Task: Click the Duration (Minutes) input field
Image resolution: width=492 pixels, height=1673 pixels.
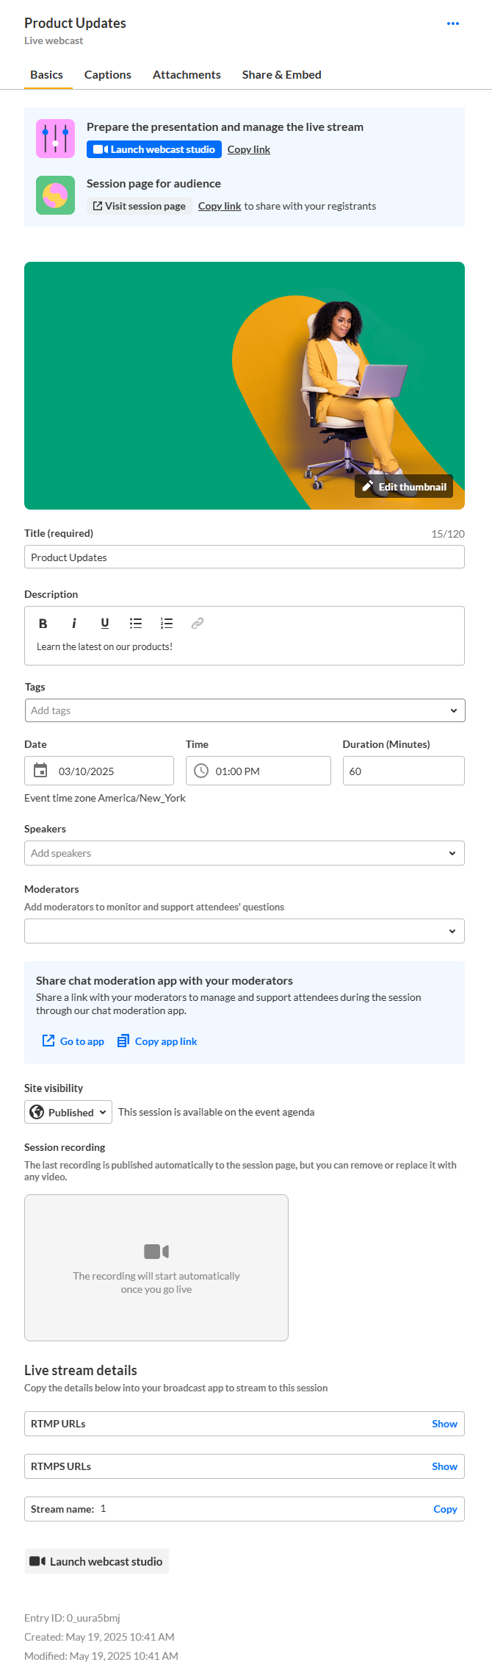Action: click(403, 771)
